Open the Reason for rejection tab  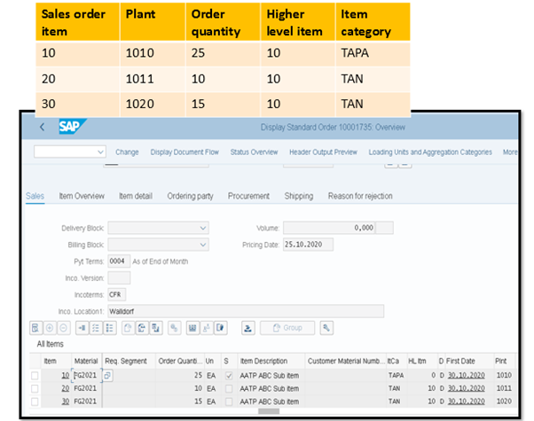click(360, 196)
